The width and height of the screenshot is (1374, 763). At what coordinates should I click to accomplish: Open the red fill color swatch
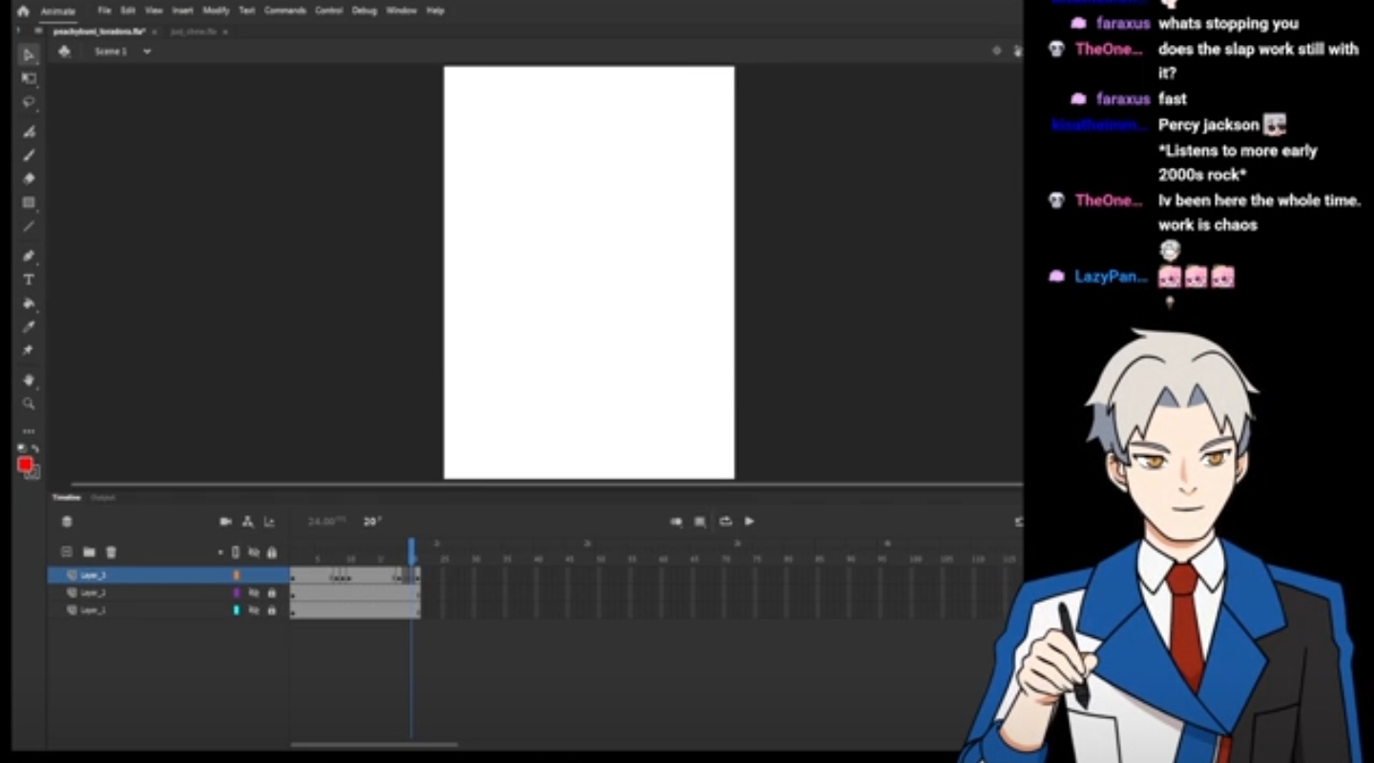click(25, 464)
